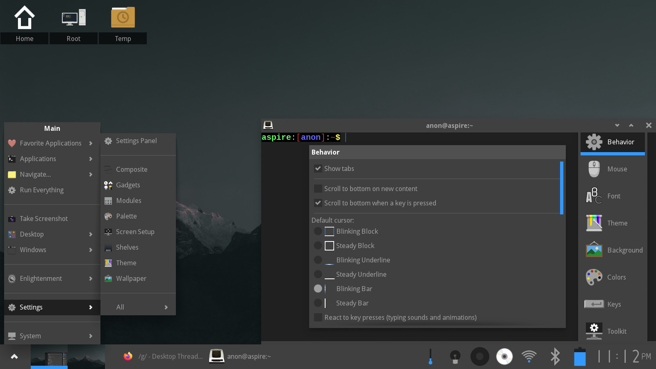Click the Behavior gear icon in settings sidebar
This screenshot has width=656, height=369.
594,142
